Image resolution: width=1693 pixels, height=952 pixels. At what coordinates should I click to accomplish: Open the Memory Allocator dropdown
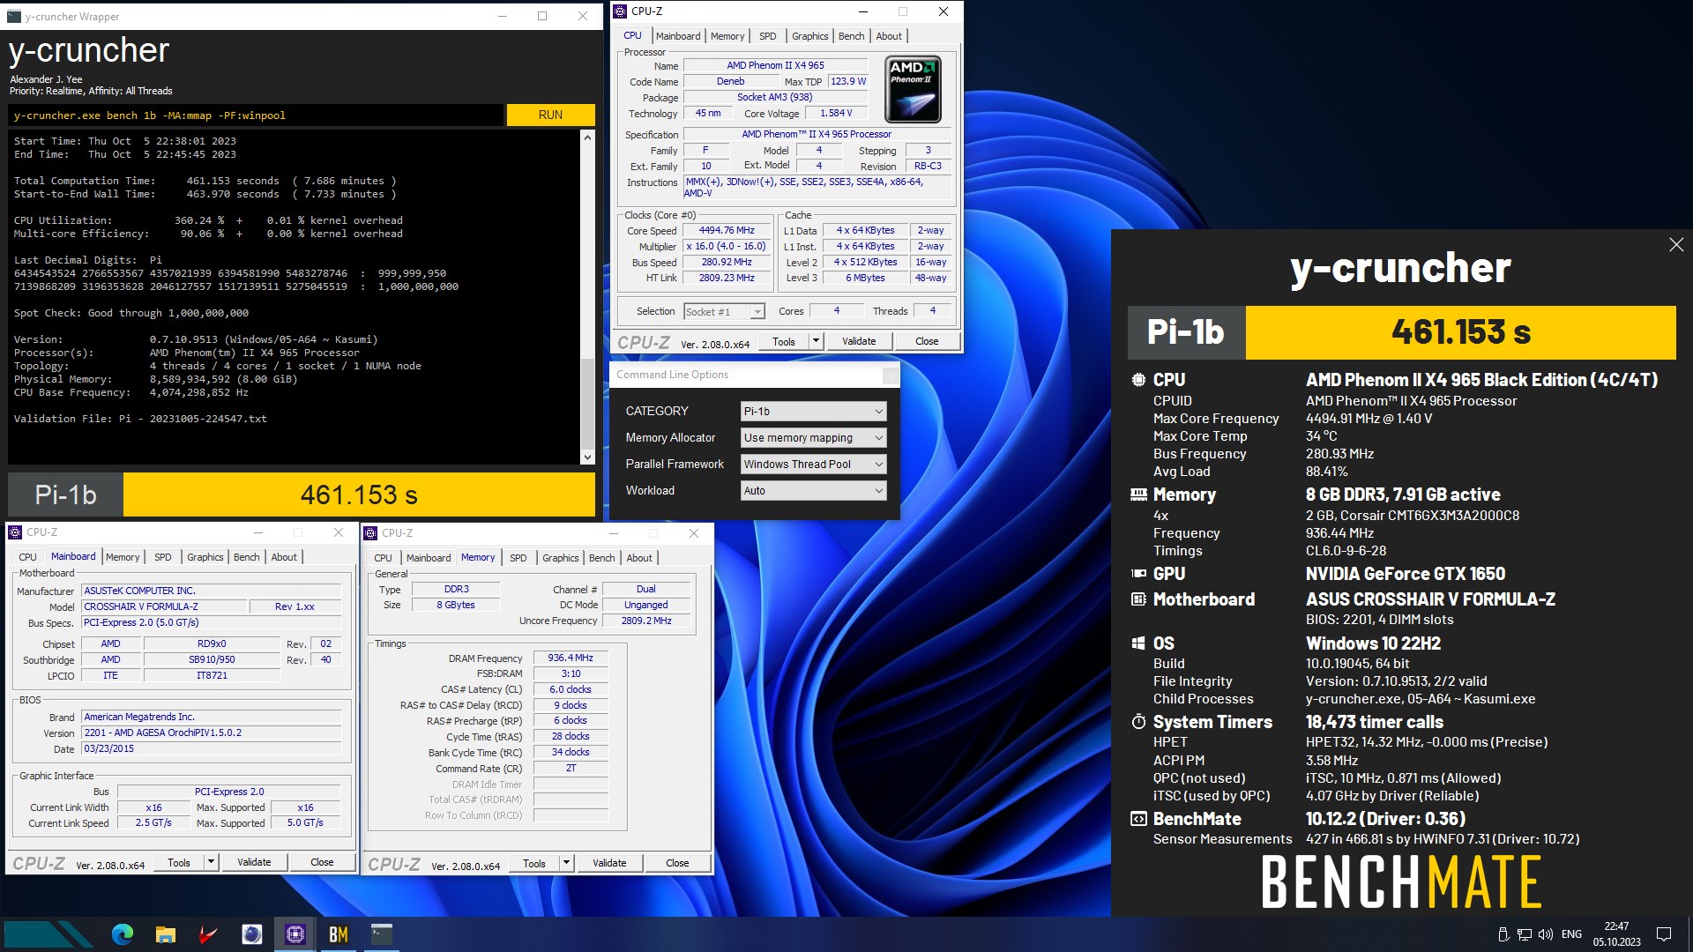[812, 438]
